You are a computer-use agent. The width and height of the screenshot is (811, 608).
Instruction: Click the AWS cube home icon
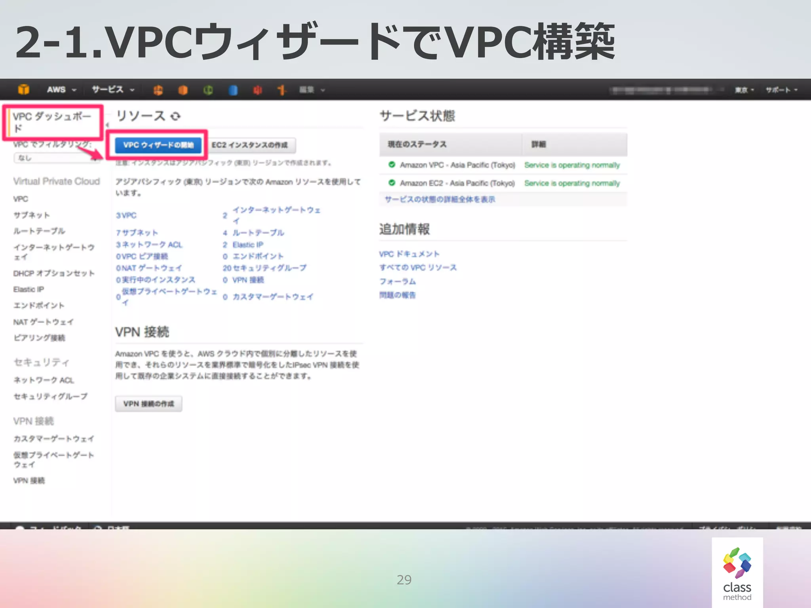click(24, 89)
